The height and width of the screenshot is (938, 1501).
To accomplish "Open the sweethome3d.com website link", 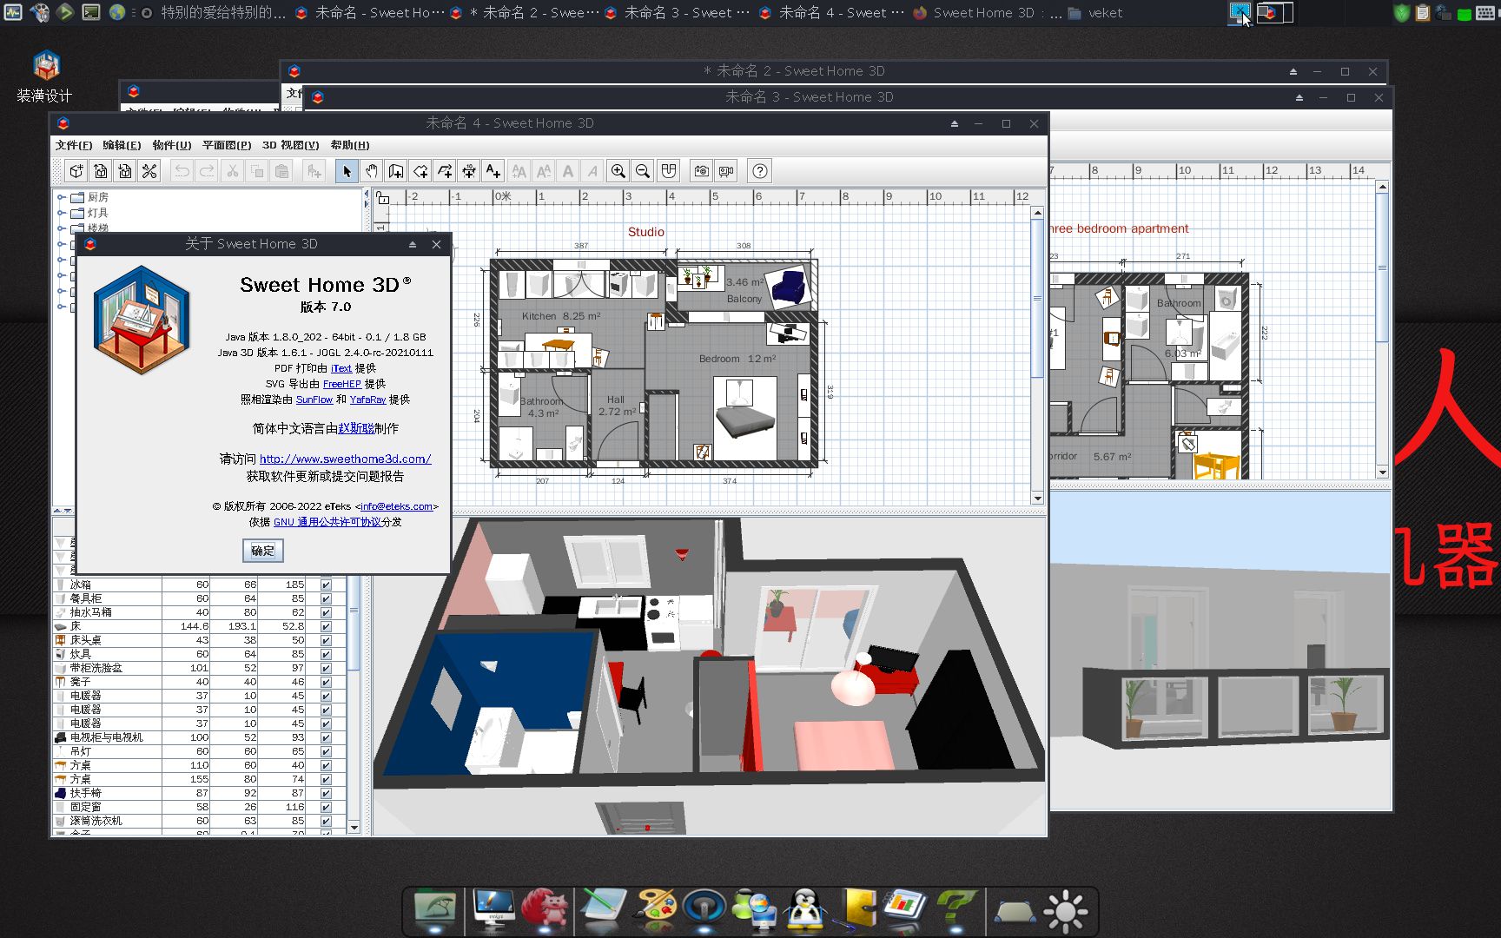I will pos(345,459).
